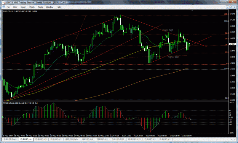The height and width of the screenshot is (143, 238).
Task: Switch to the EURUSD,Daily chart tab
Action: point(10,139)
